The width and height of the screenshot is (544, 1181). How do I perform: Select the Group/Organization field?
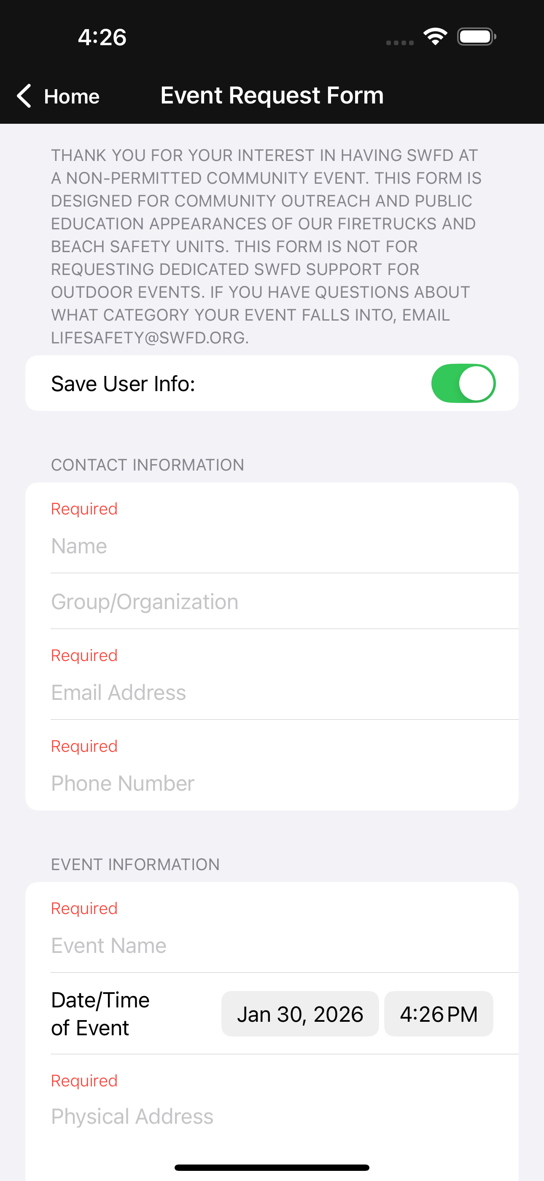coord(284,601)
